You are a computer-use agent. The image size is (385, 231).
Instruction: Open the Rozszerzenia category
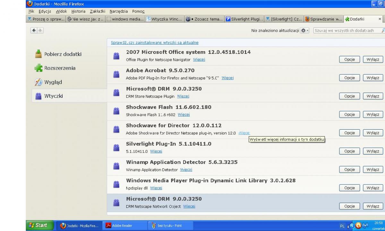69,68
